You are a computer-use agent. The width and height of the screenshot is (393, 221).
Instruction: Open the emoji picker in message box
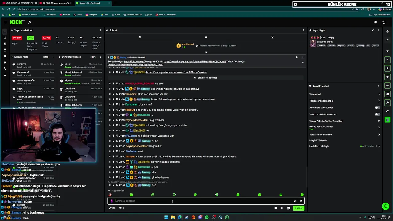click(301, 201)
